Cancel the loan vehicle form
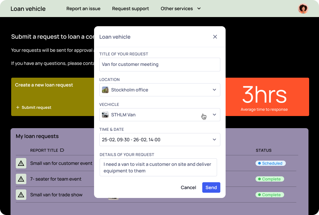This screenshot has width=319, height=215. pos(188,187)
